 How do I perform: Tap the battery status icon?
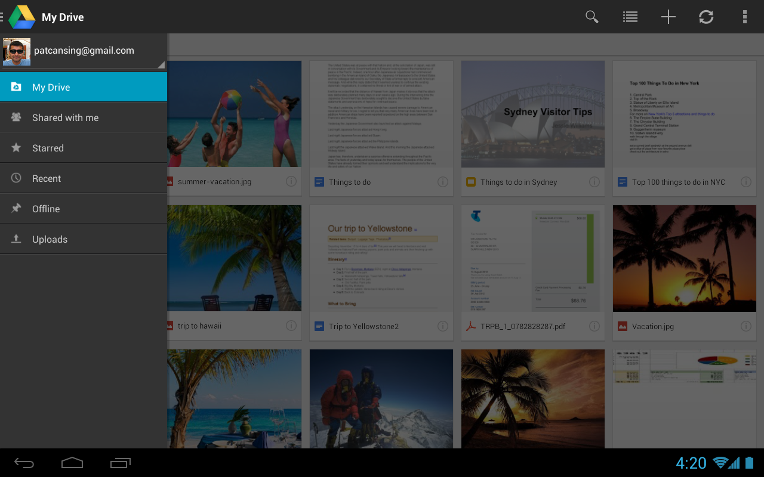[x=750, y=463]
